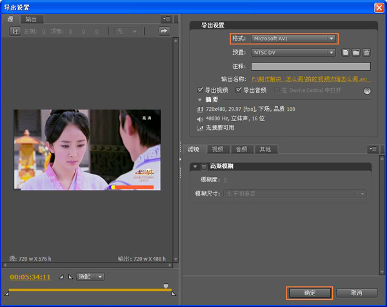
Task: Click the import preset folder icon
Action: (x=356, y=52)
